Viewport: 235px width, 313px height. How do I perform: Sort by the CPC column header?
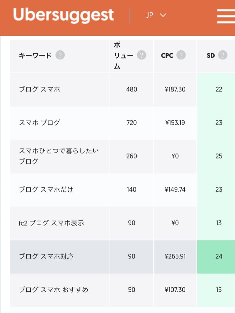(x=167, y=55)
